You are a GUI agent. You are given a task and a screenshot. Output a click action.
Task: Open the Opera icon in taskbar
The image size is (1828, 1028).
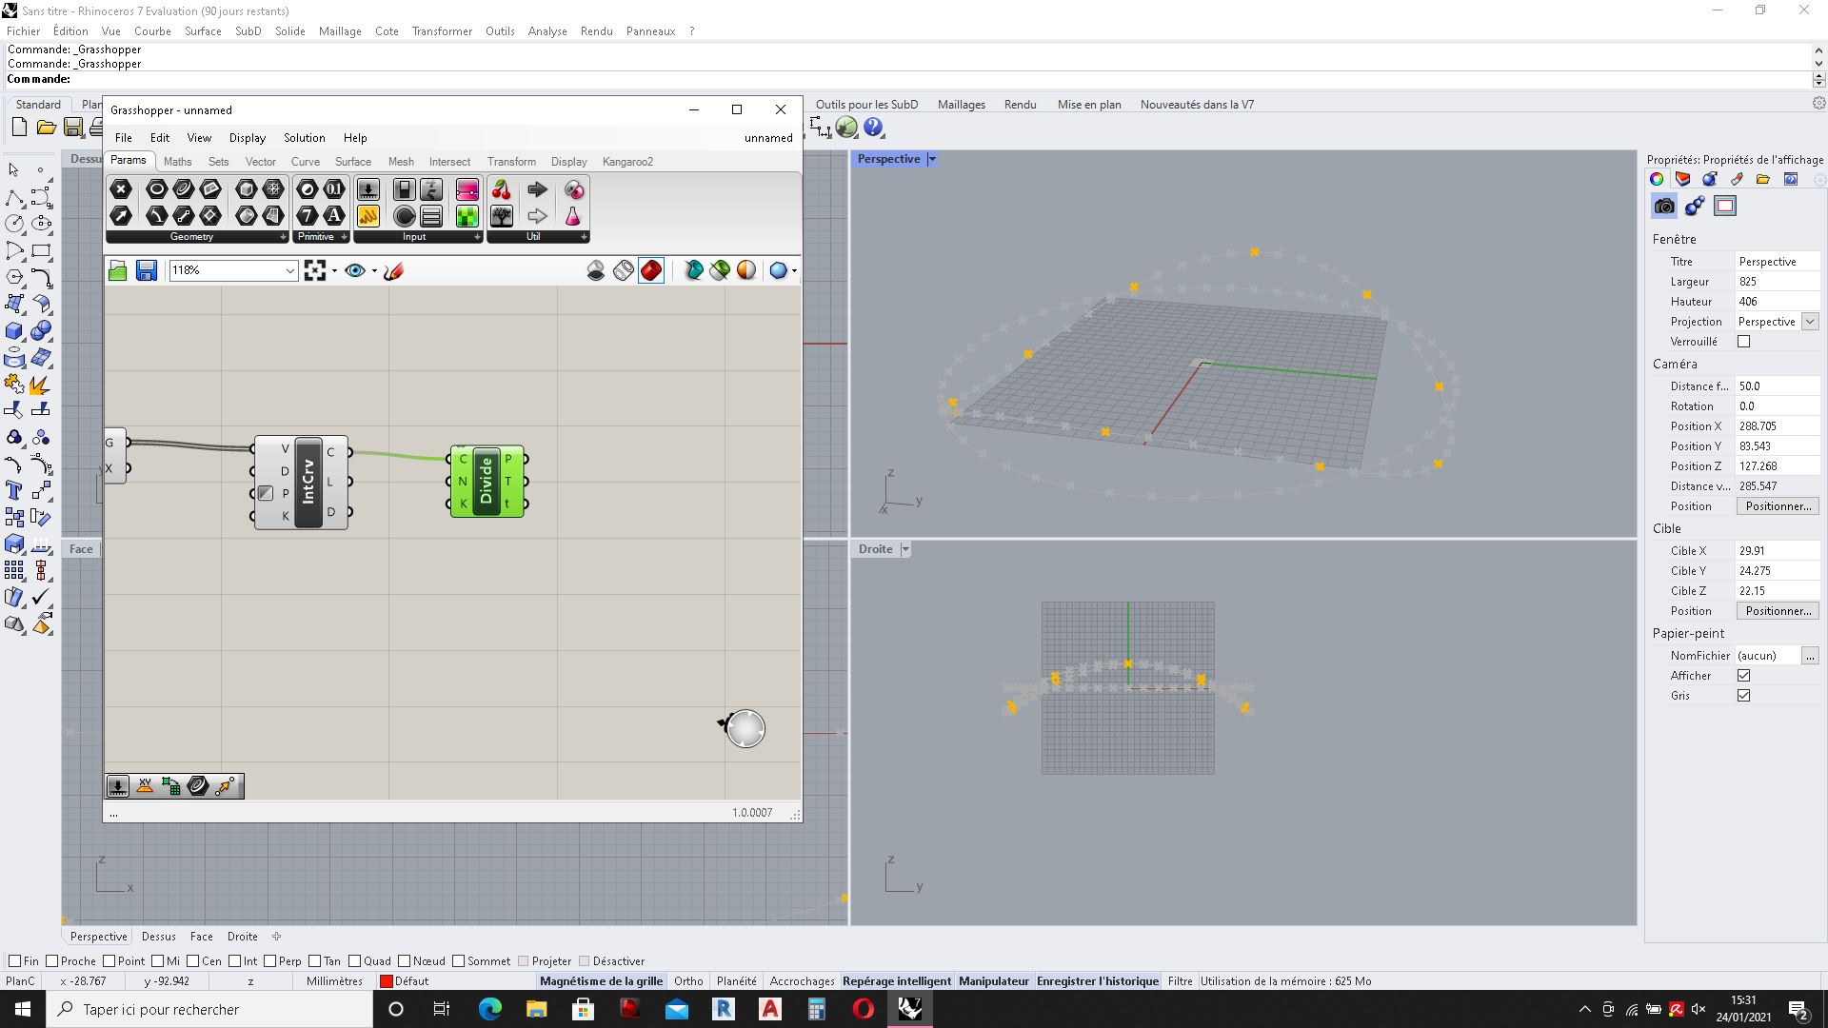pyautogui.click(x=864, y=1009)
